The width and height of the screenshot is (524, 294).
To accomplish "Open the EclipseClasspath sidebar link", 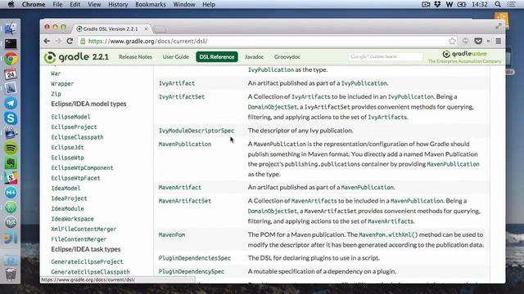I will coord(77,137).
